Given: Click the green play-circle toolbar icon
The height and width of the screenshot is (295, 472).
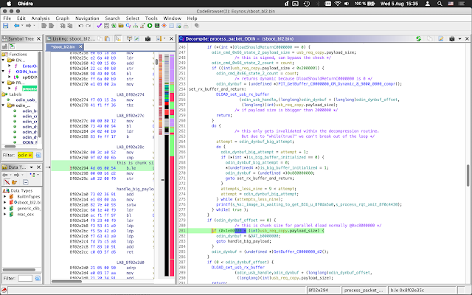Looking at the screenshot, I should [x=150, y=26].
